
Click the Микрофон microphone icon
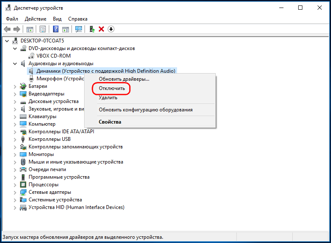[31, 79]
